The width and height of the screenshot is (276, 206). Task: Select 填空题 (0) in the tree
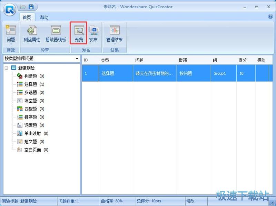(x=30, y=101)
